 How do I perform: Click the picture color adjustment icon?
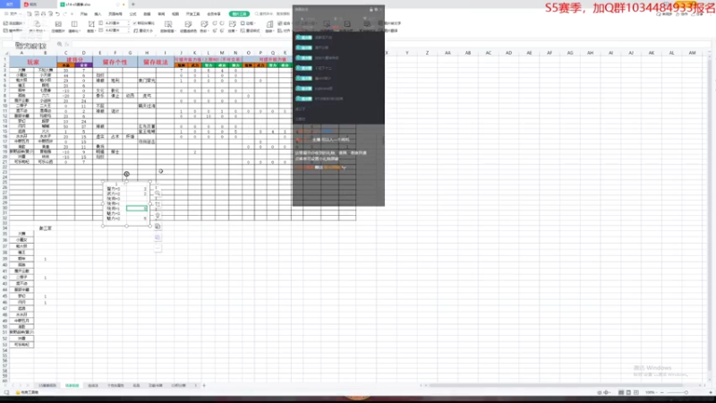(204, 24)
